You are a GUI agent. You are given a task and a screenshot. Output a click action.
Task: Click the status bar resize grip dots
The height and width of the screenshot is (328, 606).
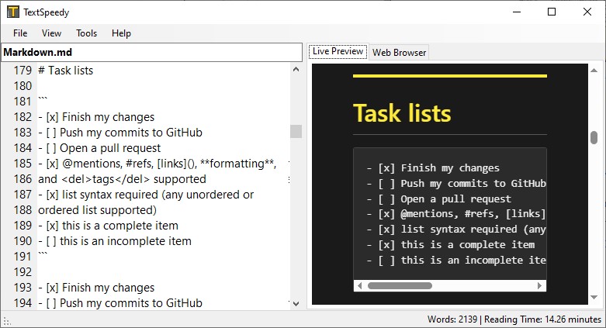point(6,321)
